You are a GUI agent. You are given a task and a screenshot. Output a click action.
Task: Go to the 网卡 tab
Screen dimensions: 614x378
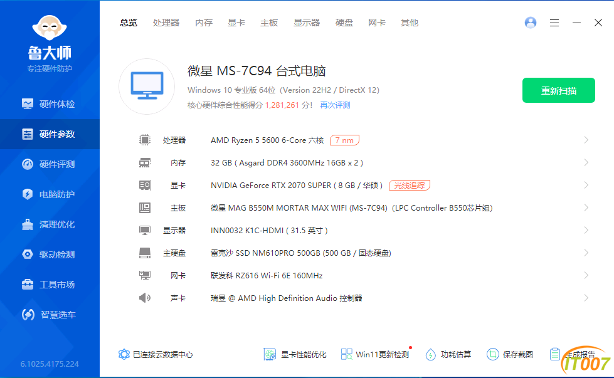(377, 23)
